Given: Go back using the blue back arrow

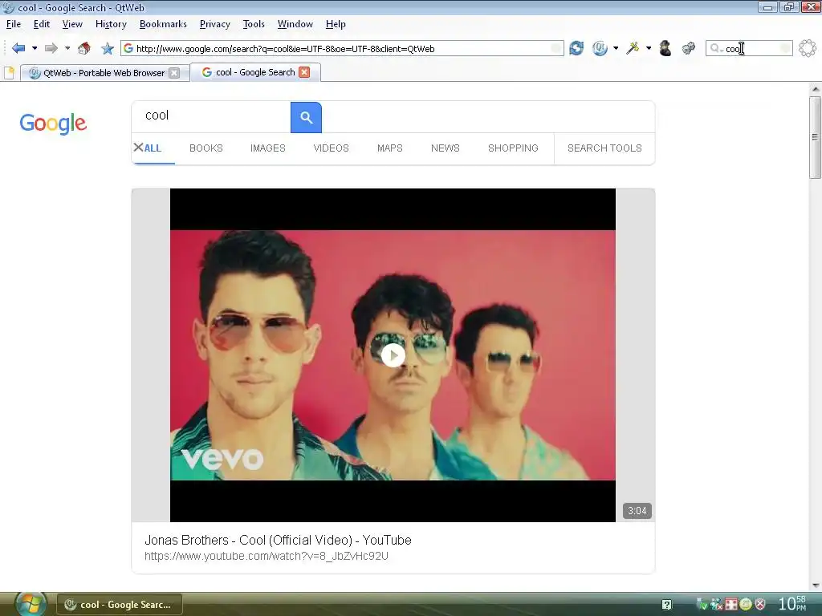Looking at the screenshot, I should click(x=18, y=48).
